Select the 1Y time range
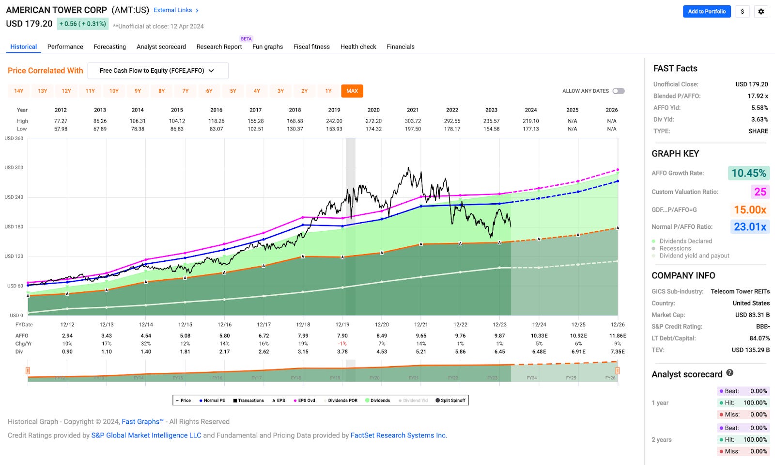775x465 pixels. pos(328,91)
